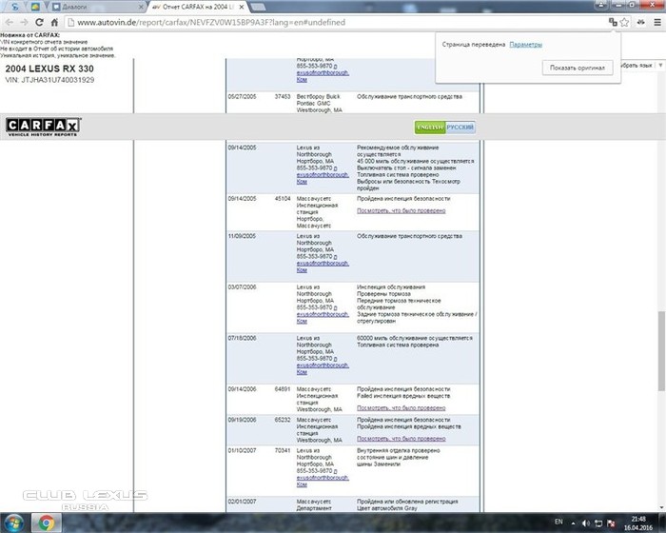Click 'Westborough, MA' under Buick Pontiac GMC
Viewport: 666px width, 533px height.
pos(320,110)
